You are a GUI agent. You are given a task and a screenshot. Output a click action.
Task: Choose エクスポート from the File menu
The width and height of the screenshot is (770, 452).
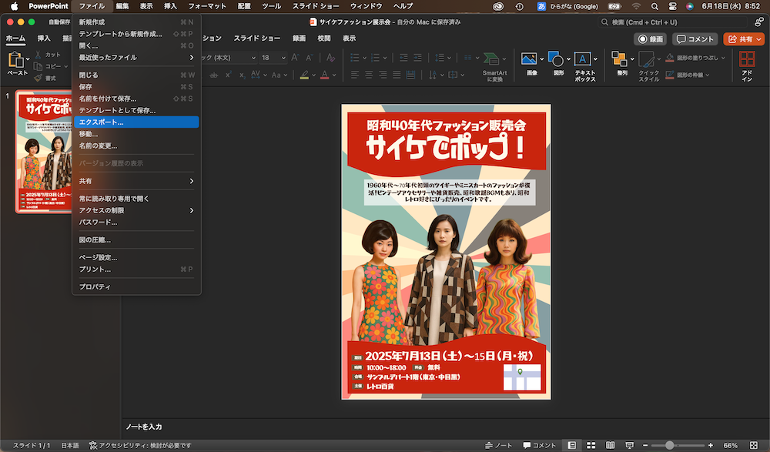click(x=136, y=122)
